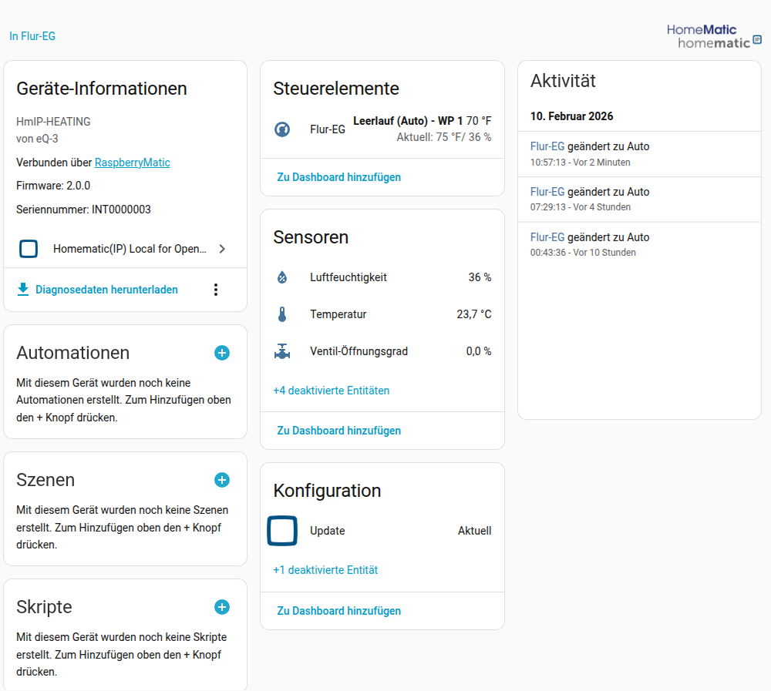
Task: Expand the +4 deaktivierte Entitäten list
Action: (x=332, y=391)
